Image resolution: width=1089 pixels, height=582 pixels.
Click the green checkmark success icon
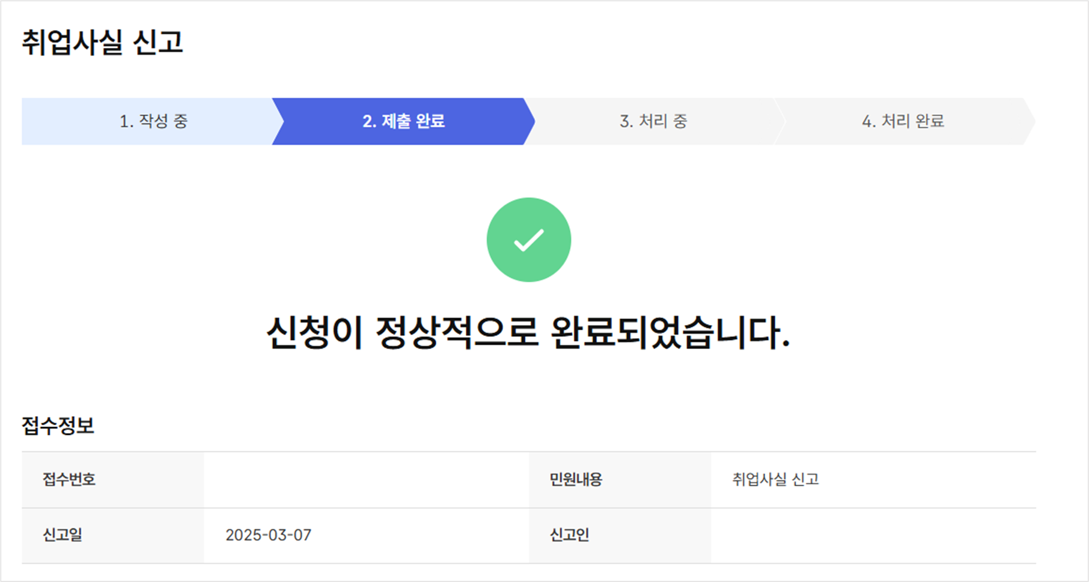(x=529, y=240)
